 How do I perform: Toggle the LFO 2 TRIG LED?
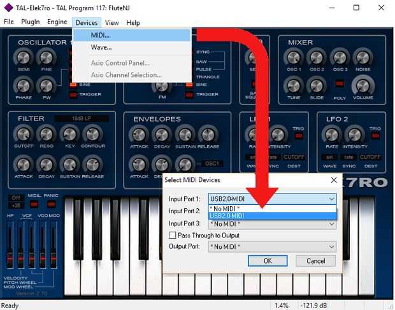pos(375,136)
